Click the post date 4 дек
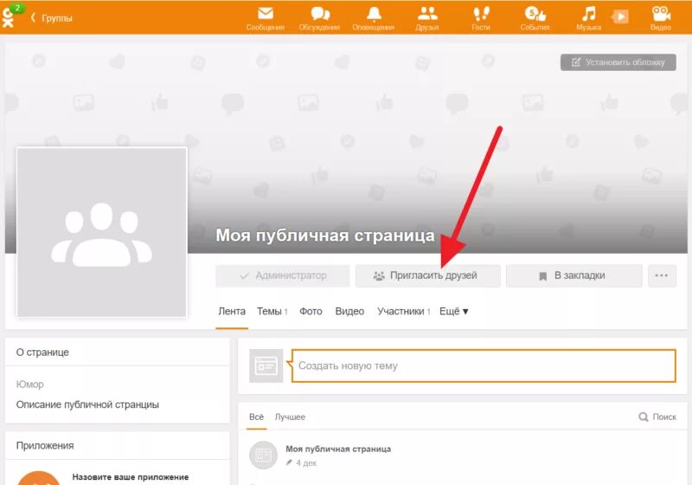Image resolution: width=692 pixels, height=485 pixels. coord(306,462)
